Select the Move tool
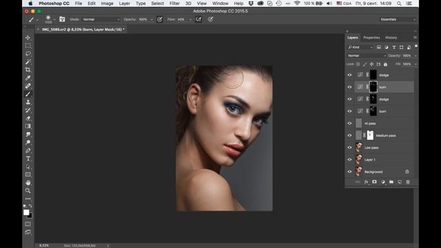 [x=28, y=37]
